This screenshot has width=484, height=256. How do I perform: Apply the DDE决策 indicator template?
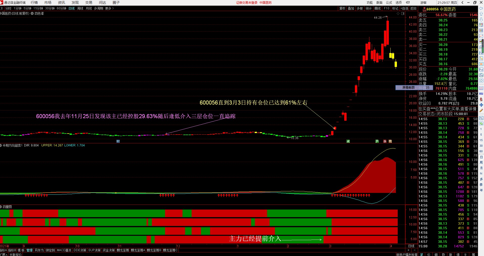click(x=80, y=250)
